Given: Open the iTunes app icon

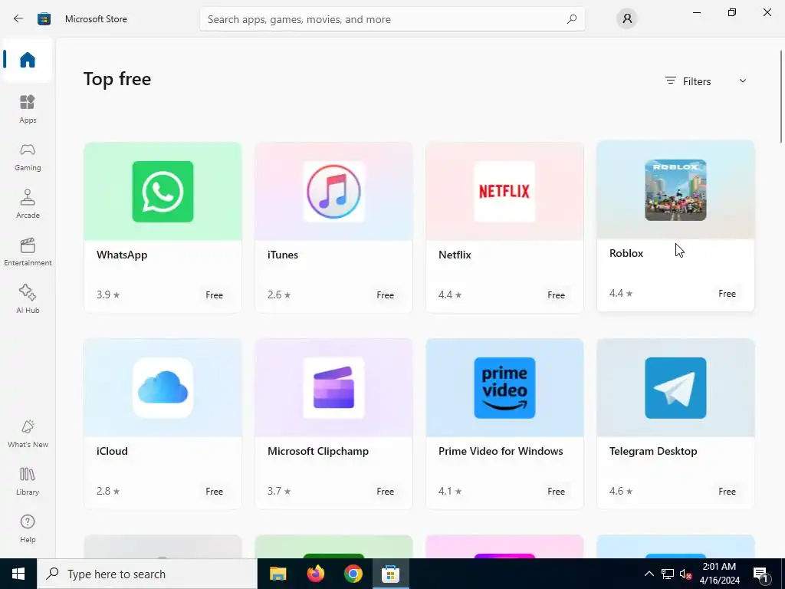Looking at the screenshot, I should (334, 191).
